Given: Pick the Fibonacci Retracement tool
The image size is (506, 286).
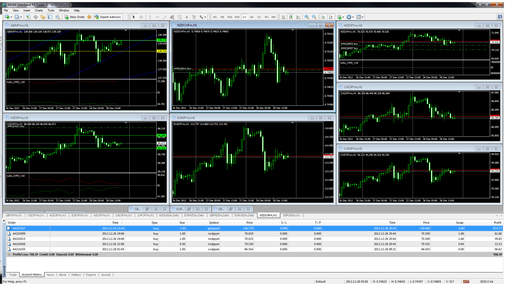Looking at the screenshot, I should [x=179, y=17].
